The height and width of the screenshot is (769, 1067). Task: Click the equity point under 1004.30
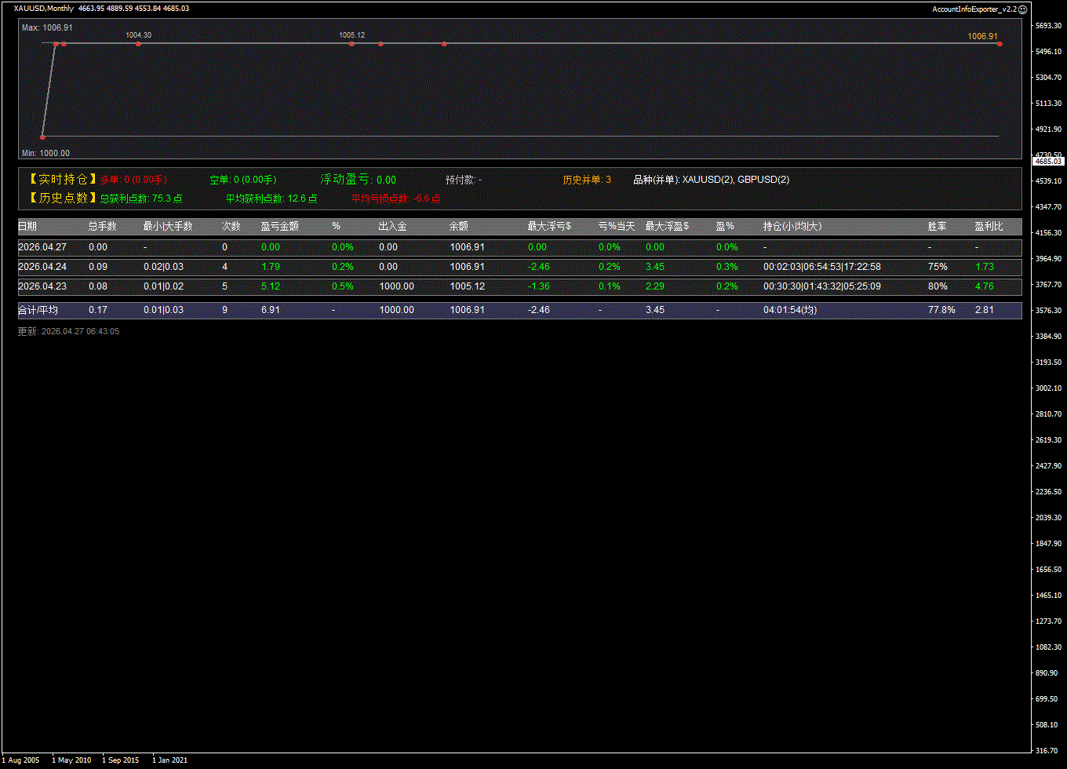tap(139, 44)
